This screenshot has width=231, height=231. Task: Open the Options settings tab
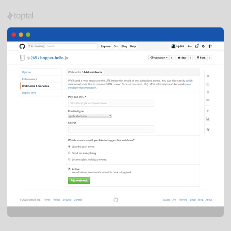pos(41,72)
